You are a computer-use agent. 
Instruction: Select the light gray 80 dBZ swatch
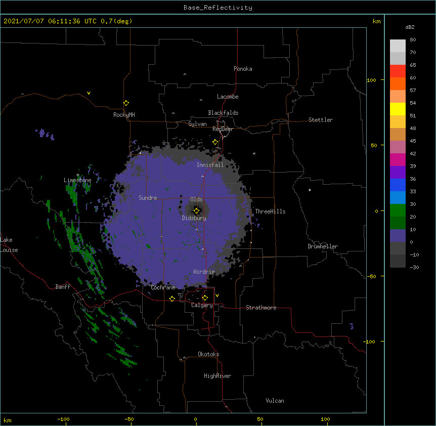tap(398, 46)
